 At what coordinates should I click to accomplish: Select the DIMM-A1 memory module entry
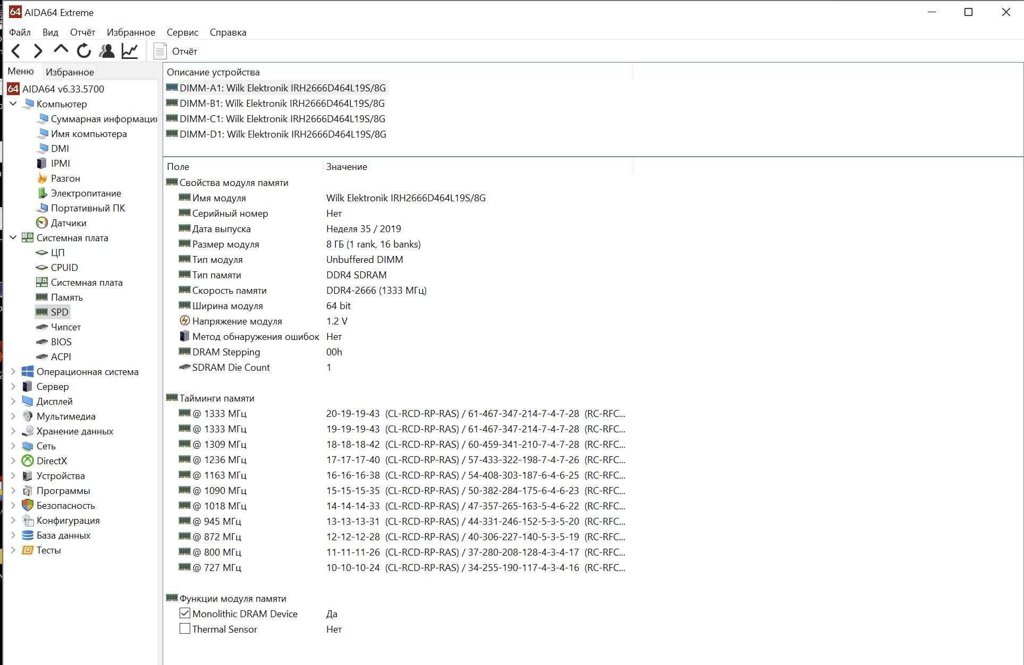(x=276, y=88)
